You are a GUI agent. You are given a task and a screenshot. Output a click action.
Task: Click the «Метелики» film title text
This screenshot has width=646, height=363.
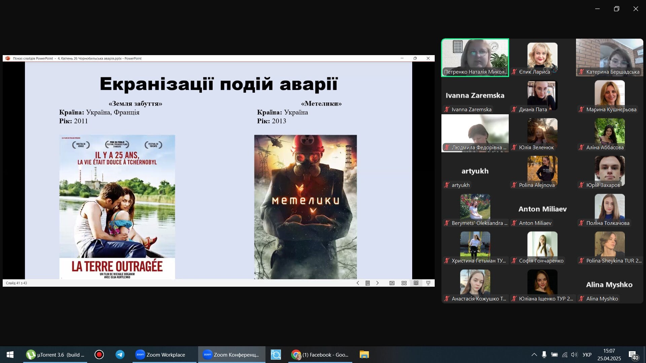[x=321, y=104]
